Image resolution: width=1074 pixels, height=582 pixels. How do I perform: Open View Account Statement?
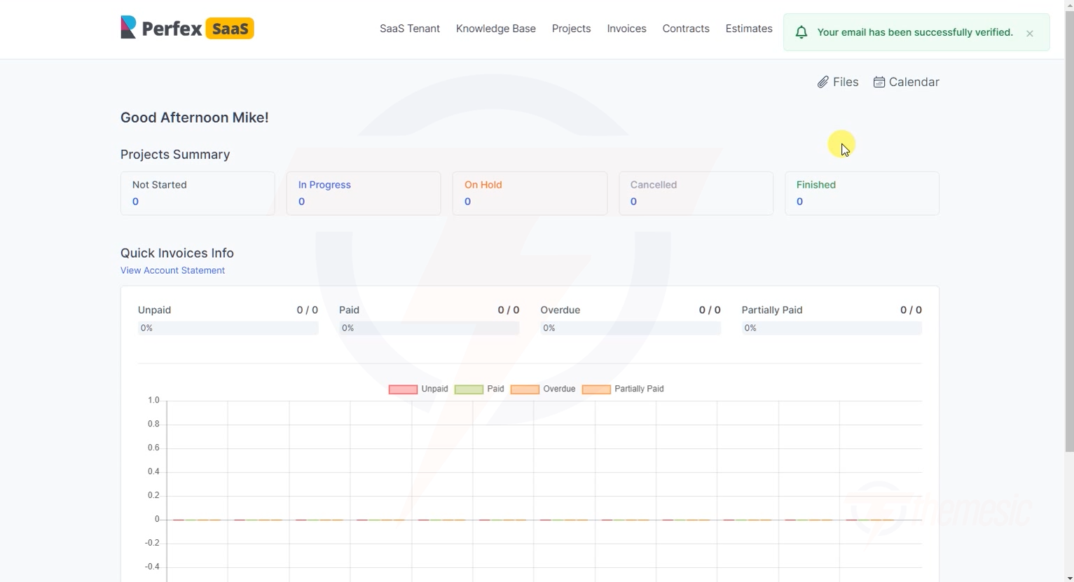point(172,270)
